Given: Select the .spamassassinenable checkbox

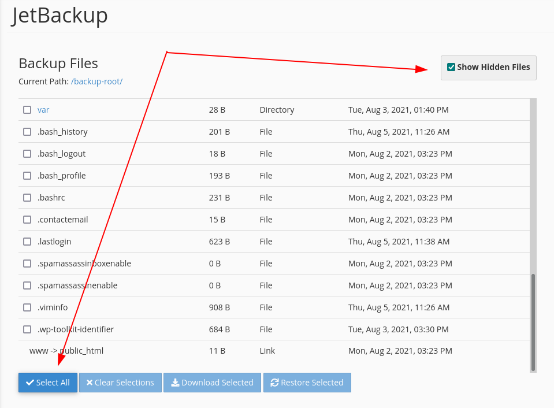Looking at the screenshot, I should click(27, 285).
